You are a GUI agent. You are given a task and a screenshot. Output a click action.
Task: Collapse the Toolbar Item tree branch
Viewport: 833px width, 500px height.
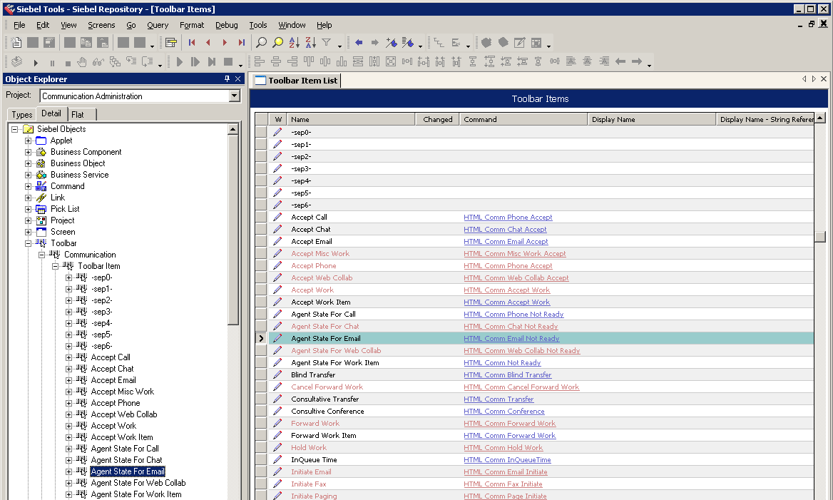click(x=54, y=265)
